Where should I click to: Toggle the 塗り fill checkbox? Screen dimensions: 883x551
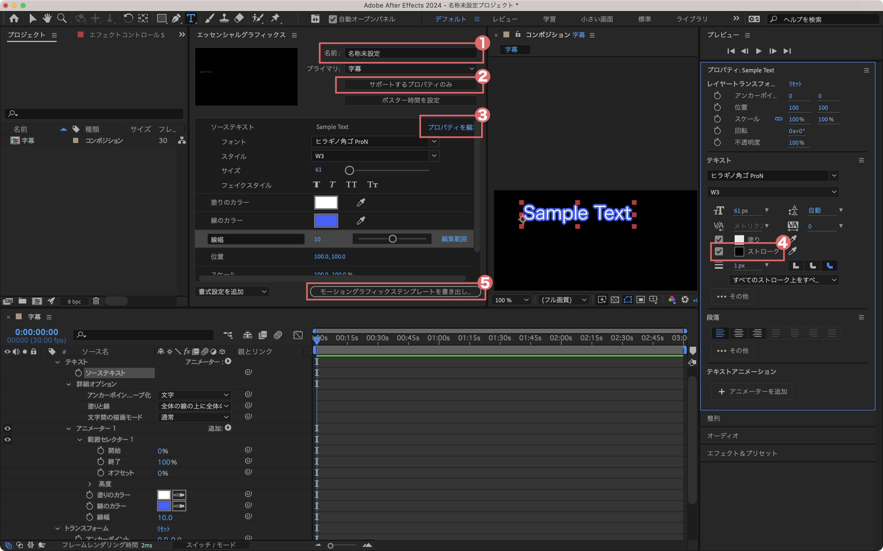pyautogui.click(x=719, y=239)
